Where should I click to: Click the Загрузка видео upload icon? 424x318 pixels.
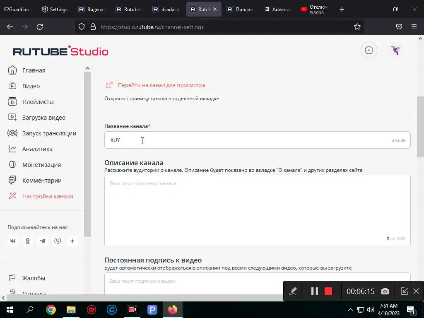click(x=12, y=117)
